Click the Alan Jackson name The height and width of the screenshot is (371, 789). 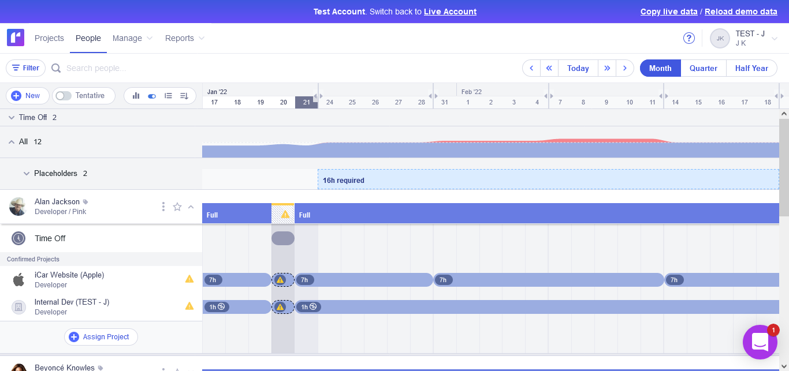pos(57,202)
